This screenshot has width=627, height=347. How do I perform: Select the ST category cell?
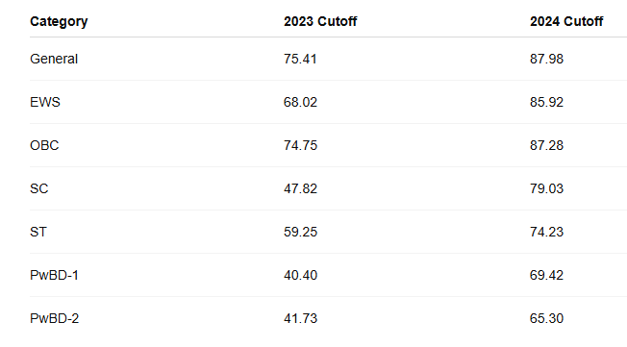[x=38, y=232]
